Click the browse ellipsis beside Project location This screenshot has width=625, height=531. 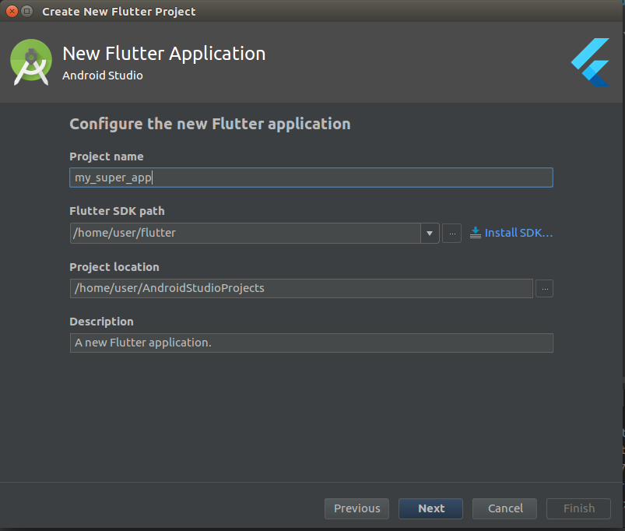coord(544,288)
